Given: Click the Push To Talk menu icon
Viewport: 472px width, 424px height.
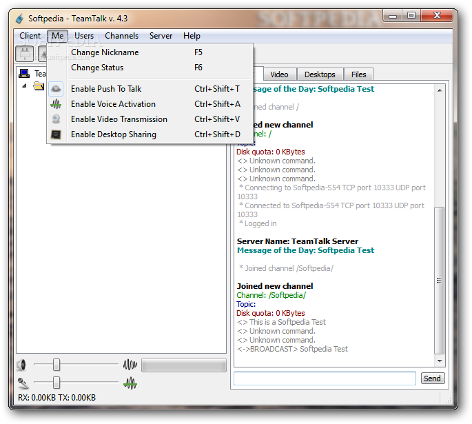Looking at the screenshot, I should point(56,89).
